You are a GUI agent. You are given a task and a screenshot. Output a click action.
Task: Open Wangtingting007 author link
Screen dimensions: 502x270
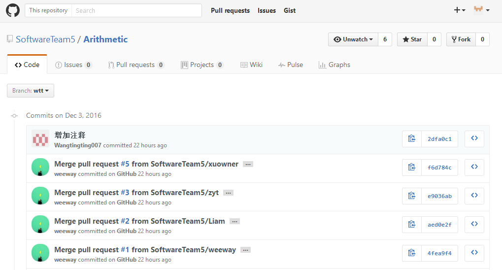tap(78, 145)
